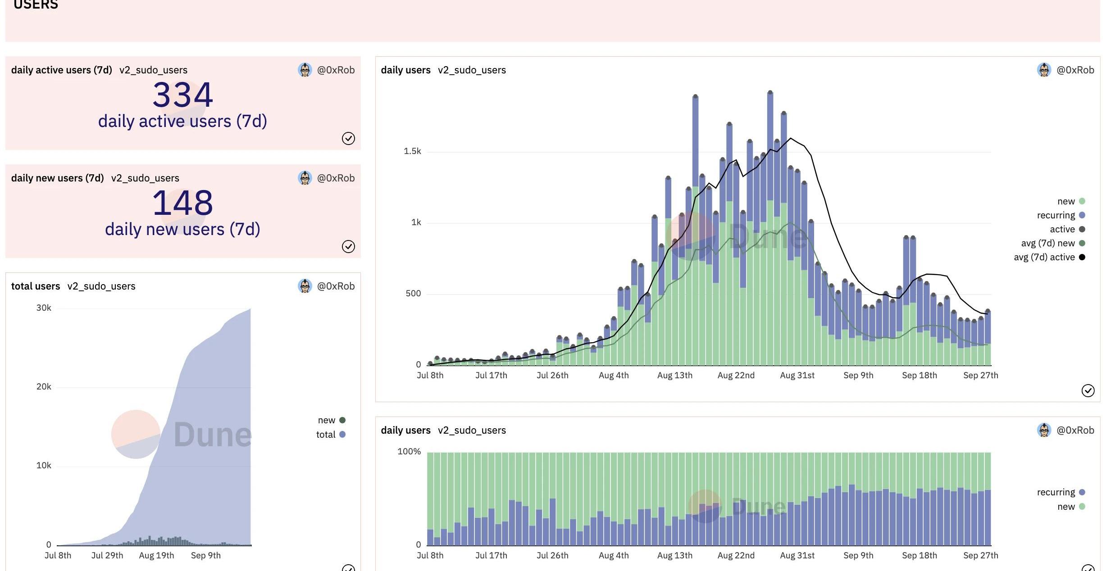
Task: Click green 'new' color dot in top legend
Action: click(1082, 201)
